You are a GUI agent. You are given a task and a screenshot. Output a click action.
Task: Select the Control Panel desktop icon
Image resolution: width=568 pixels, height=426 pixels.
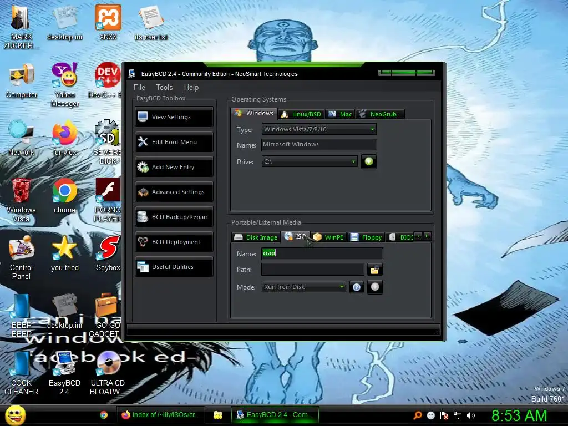point(21,257)
